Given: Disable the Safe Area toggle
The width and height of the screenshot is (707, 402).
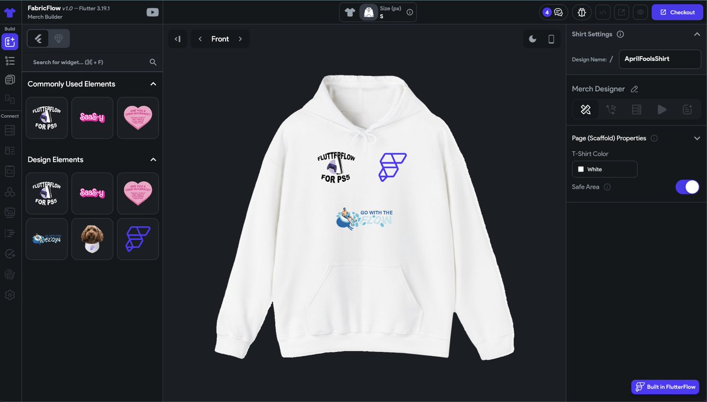Looking at the screenshot, I should point(687,187).
